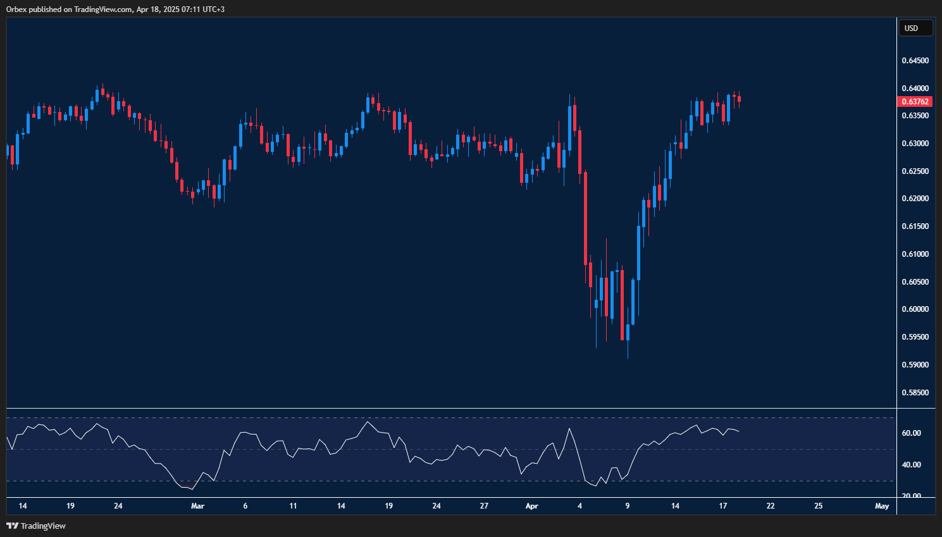The width and height of the screenshot is (942, 537).
Task: Click the Apr label on the time axis
Action: [x=531, y=506]
